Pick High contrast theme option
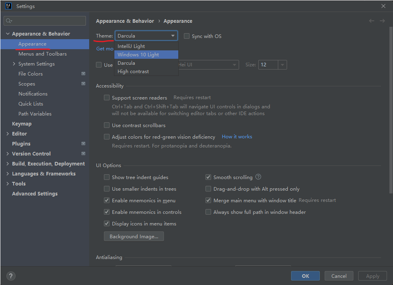 pyautogui.click(x=146, y=72)
